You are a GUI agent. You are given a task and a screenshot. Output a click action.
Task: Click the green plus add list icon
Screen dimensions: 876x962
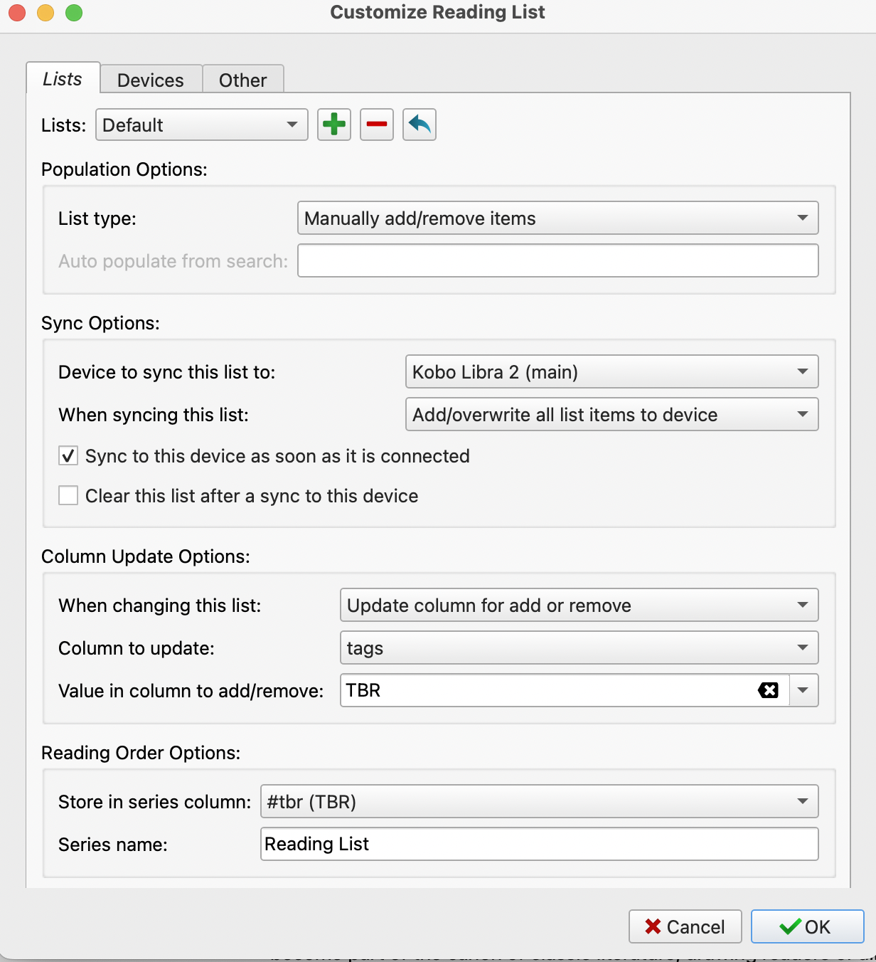[333, 125]
